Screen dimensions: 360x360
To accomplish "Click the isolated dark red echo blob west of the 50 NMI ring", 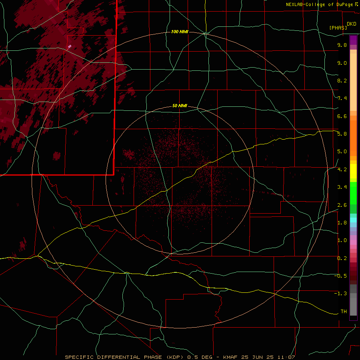I will pyautogui.click(x=57, y=156).
